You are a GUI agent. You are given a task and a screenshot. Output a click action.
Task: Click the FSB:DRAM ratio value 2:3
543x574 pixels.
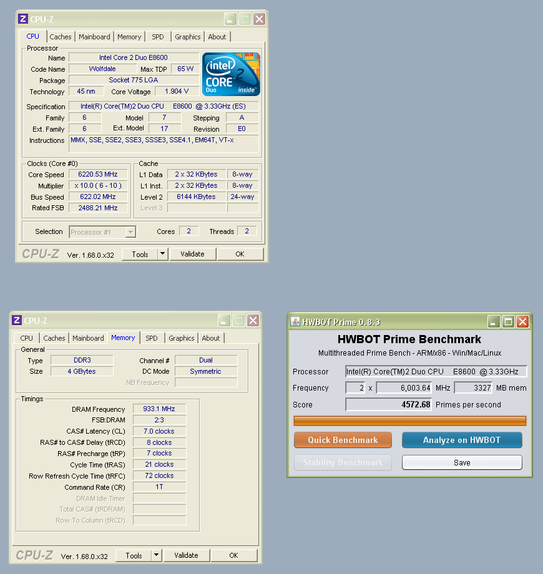[159, 420]
